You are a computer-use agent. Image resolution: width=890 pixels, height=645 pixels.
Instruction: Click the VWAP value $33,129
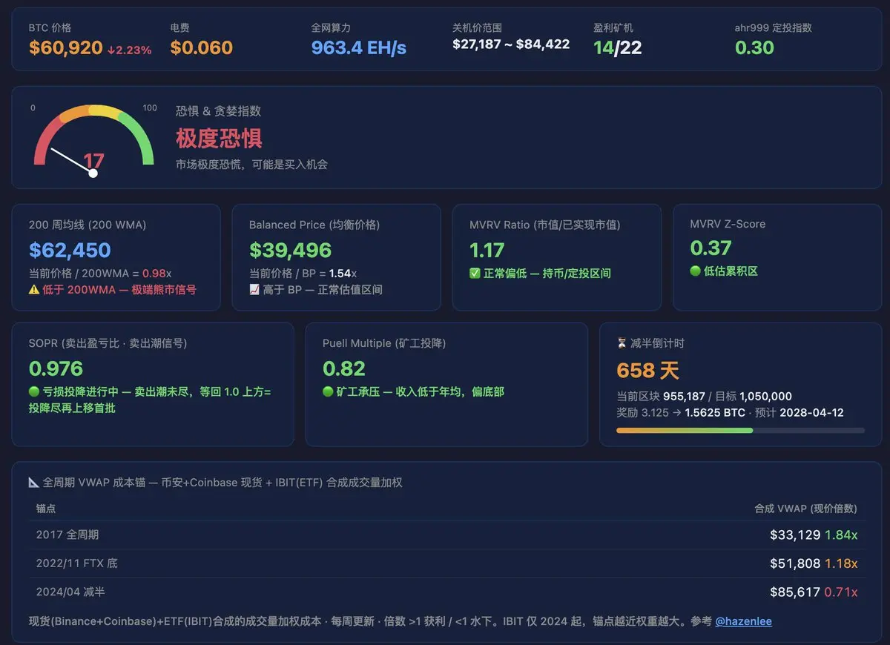tap(795, 535)
